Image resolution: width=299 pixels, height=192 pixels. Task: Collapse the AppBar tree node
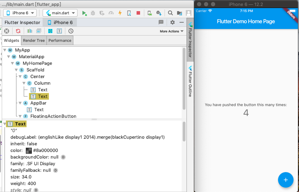[x=20, y=103]
